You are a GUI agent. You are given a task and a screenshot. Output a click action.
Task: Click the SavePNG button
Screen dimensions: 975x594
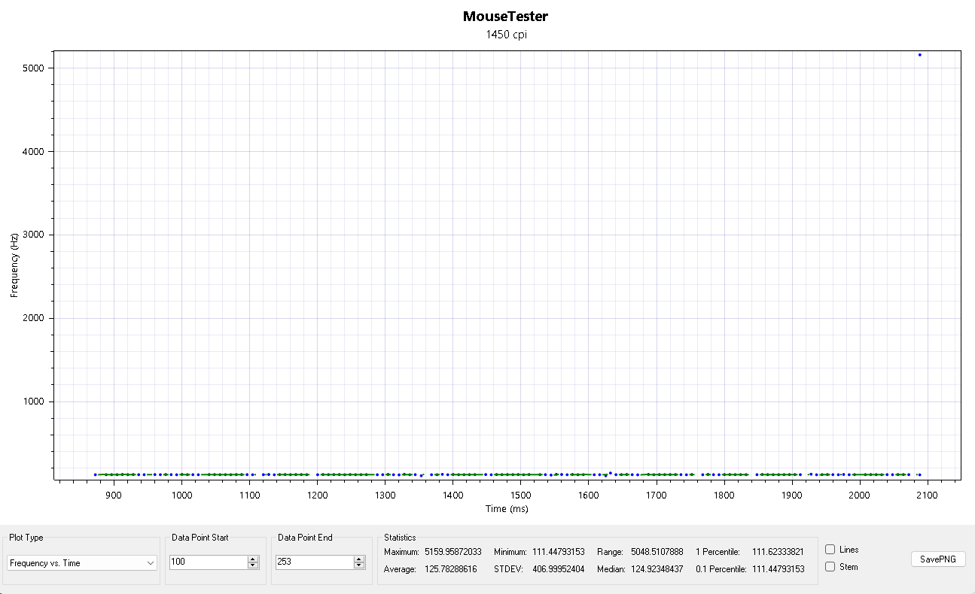coord(937,559)
